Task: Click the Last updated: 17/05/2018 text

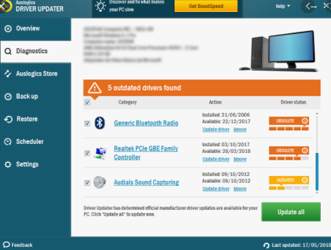Action: point(301,245)
